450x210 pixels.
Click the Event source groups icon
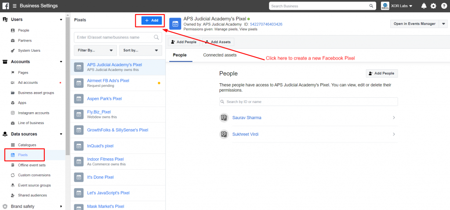[13, 185]
